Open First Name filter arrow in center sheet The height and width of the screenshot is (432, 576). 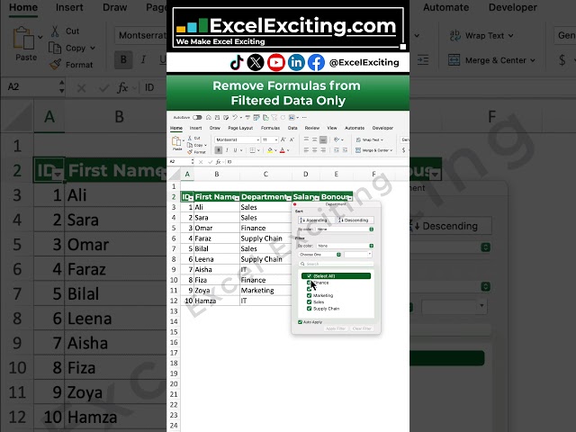coord(237,198)
